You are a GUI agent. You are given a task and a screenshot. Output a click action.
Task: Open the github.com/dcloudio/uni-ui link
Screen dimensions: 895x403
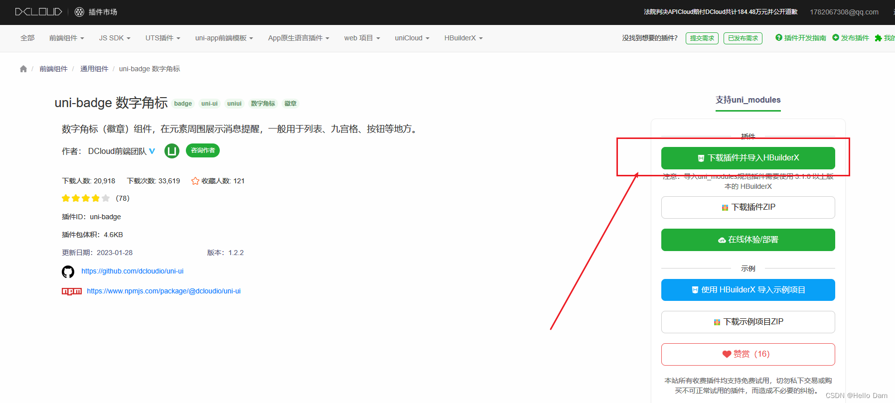click(133, 271)
